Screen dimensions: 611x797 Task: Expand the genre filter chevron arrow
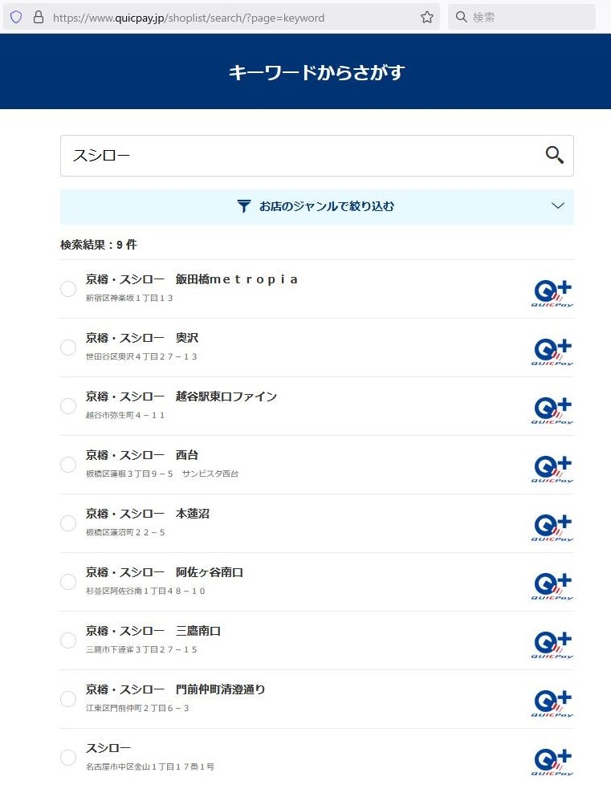(558, 205)
